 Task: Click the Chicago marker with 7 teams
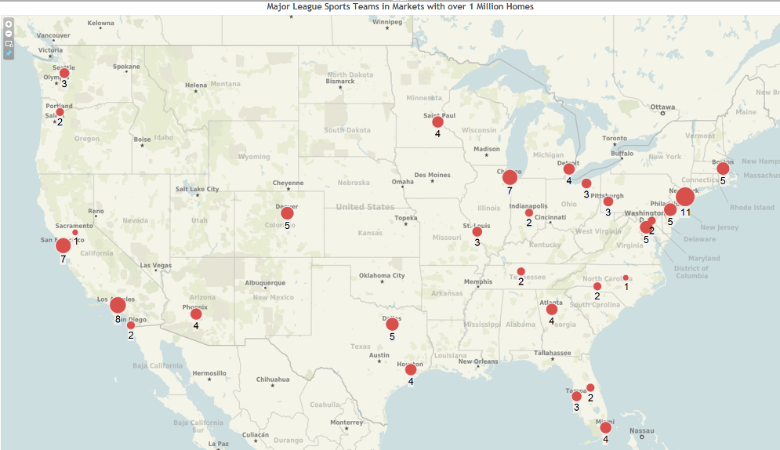click(x=510, y=177)
